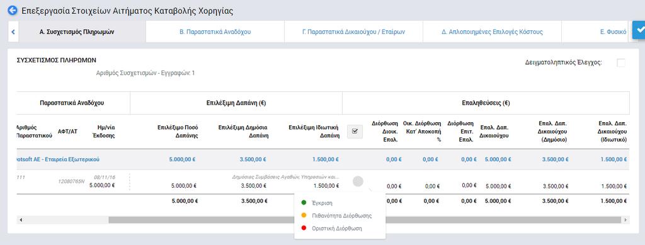Choose the red Οριστική Διόρθωση option
Screen dimensions: 645x245
[331, 228]
